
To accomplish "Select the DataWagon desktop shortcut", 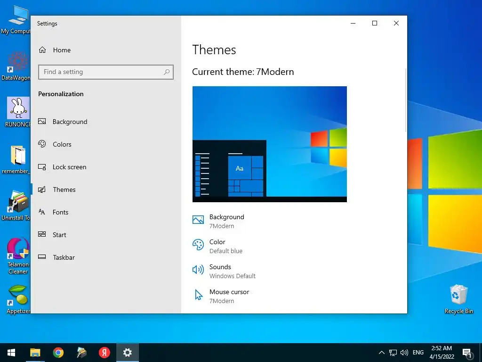I will point(16,66).
